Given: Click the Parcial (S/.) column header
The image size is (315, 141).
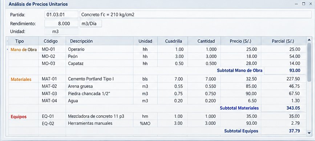Looking at the screenshot, I should pyautogui.click(x=283, y=41).
